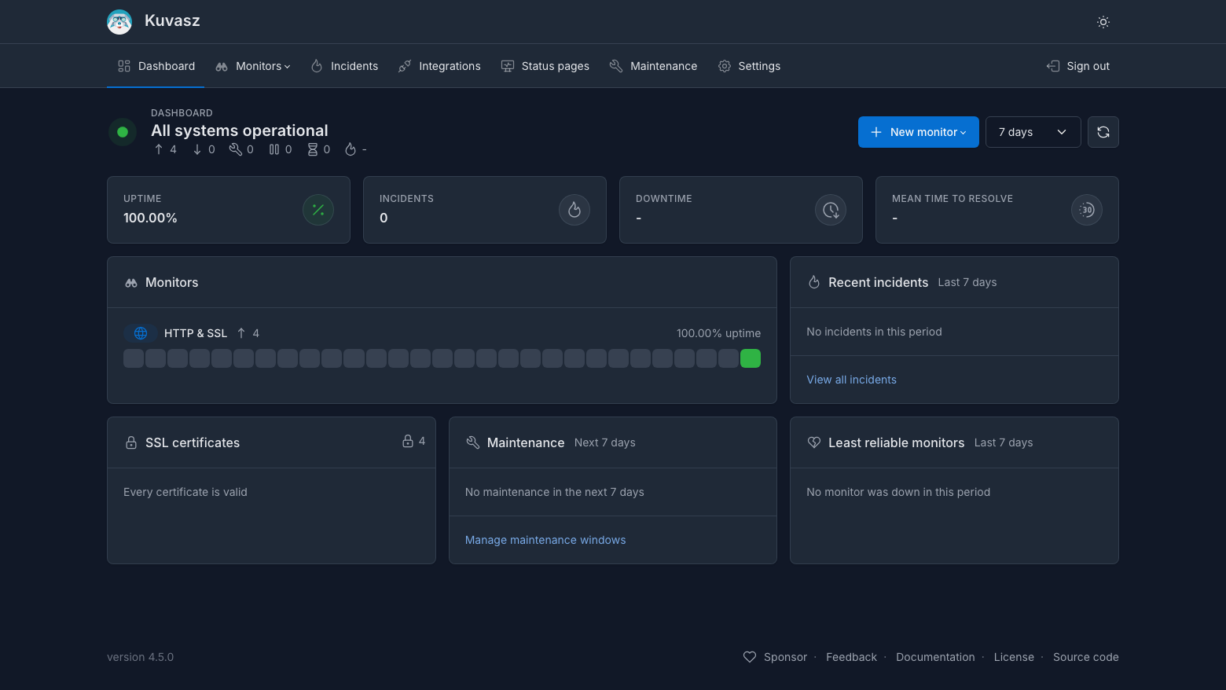Click the SSL certificate count lock badge
Viewport: 1226px width, 690px height.
pyautogui.click(x=413, y=441)
